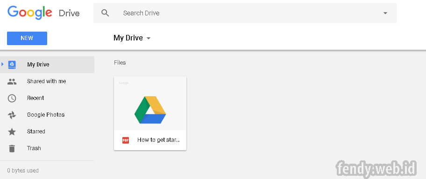The height and width of the screenshot is (179, 426).
Task: Click the Files section label
Action: pos(120,63)
